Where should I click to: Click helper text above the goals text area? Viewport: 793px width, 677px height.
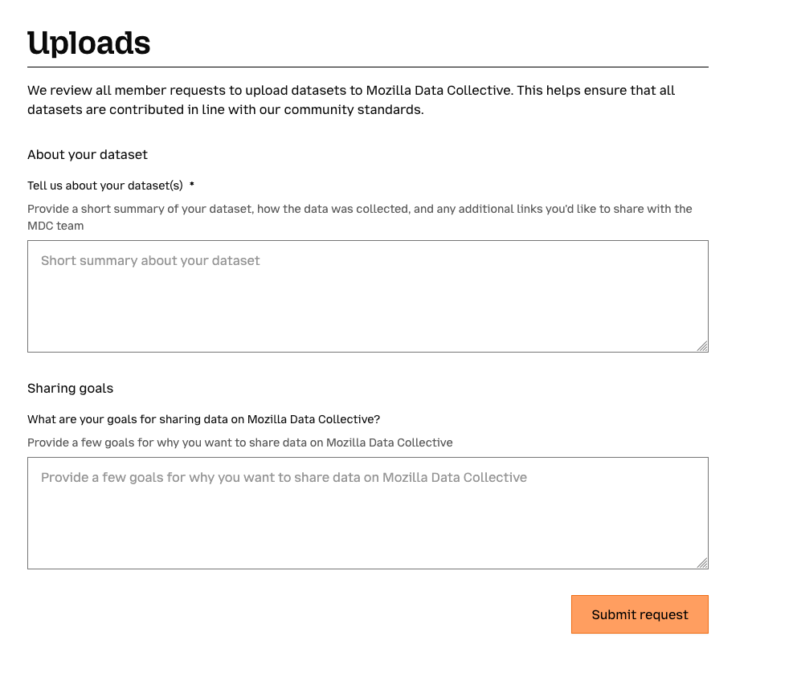click(x=239, y=442)
